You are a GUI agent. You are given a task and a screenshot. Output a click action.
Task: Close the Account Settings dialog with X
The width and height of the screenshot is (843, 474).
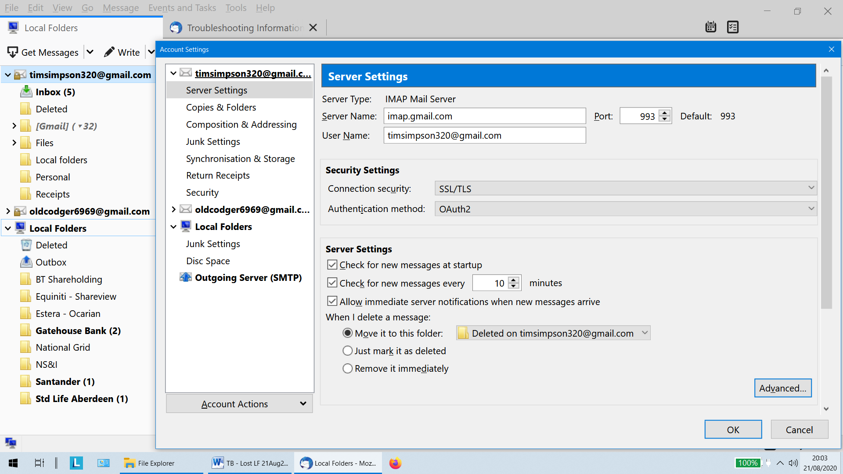tap(831, 49)
